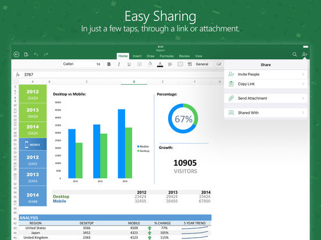Screen dimensions: 321x240
Task: Select Copy Link option
Action: (266, 84)
